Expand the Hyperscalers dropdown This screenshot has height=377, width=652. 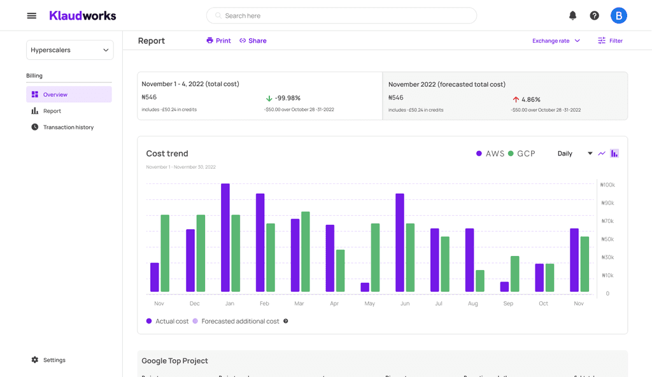point(70,50)
